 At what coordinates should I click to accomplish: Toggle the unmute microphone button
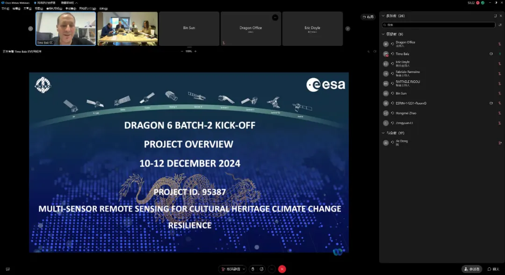pos(230,269)
